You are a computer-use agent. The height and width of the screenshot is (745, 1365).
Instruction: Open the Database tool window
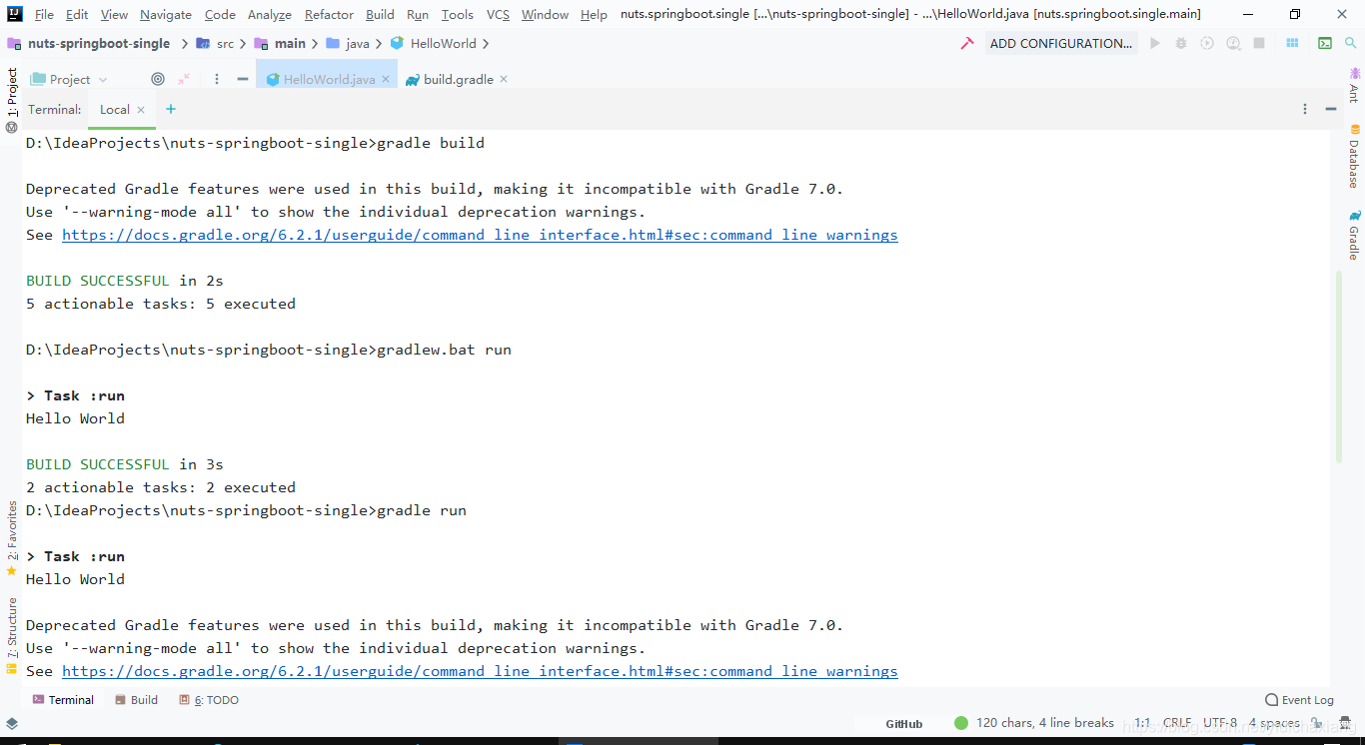pos(1354,156)
